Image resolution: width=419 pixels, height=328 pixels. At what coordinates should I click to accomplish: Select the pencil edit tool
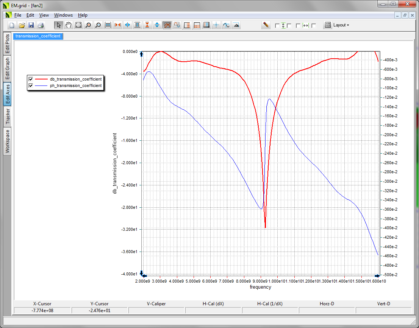[x=266, y=25]
